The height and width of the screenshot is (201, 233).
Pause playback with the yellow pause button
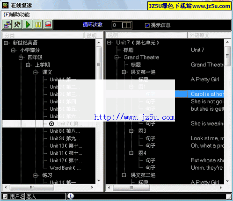[38, 25]
